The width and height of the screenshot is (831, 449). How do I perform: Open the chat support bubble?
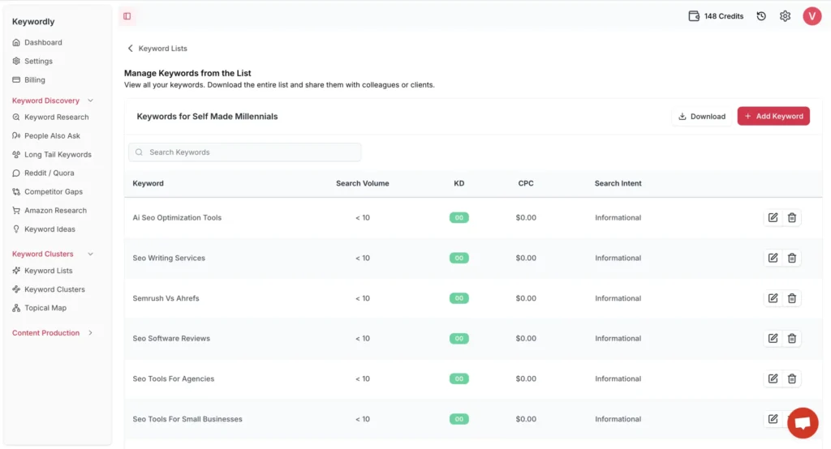pyautogui.click(x=803, y=423)
